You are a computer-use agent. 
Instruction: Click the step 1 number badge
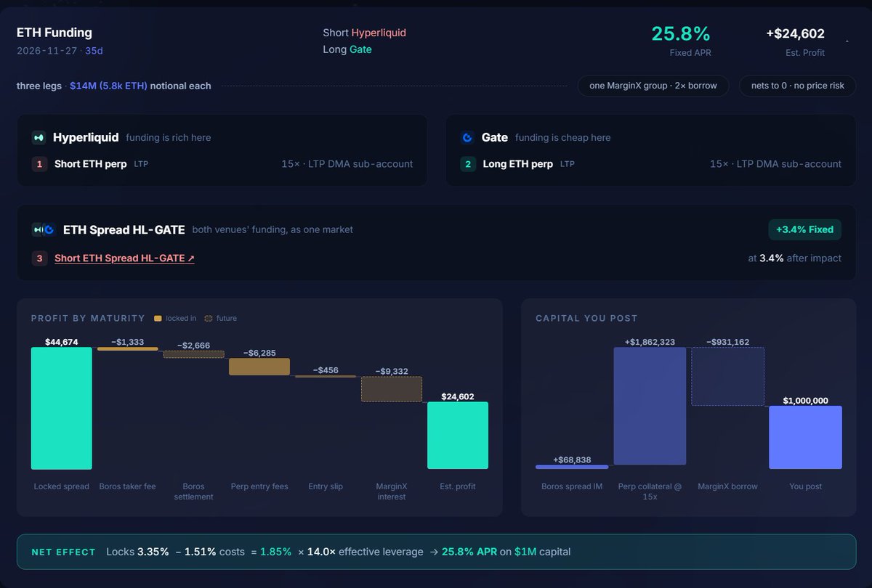(x=39, y=164)
